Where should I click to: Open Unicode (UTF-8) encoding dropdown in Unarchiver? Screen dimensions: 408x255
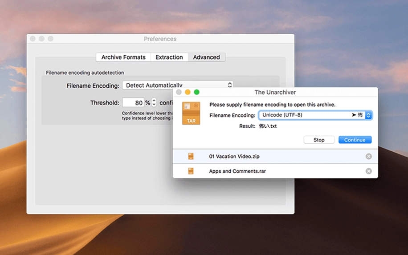(315, 115)
